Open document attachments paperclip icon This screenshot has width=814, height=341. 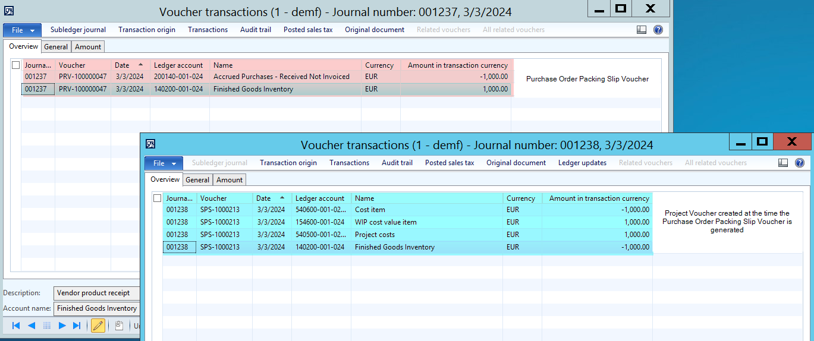pyautogui.click(x=119, y=326)
